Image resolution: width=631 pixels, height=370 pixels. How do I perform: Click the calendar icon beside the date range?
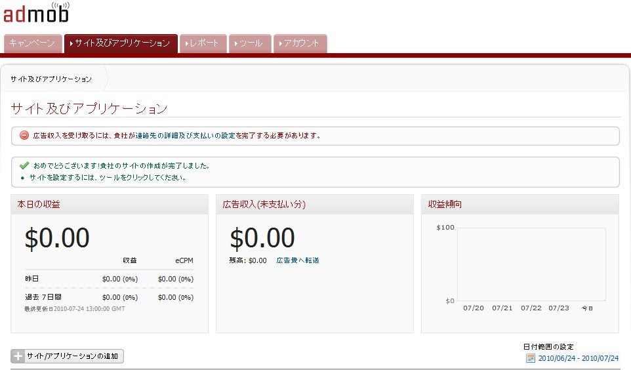point(531,358)
